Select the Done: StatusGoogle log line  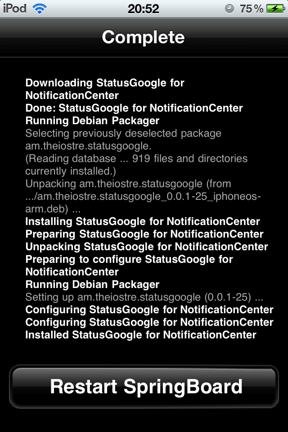point(134,108)
